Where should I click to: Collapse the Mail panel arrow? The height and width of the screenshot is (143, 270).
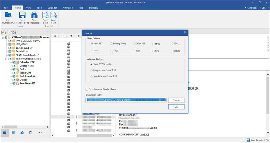48,31
